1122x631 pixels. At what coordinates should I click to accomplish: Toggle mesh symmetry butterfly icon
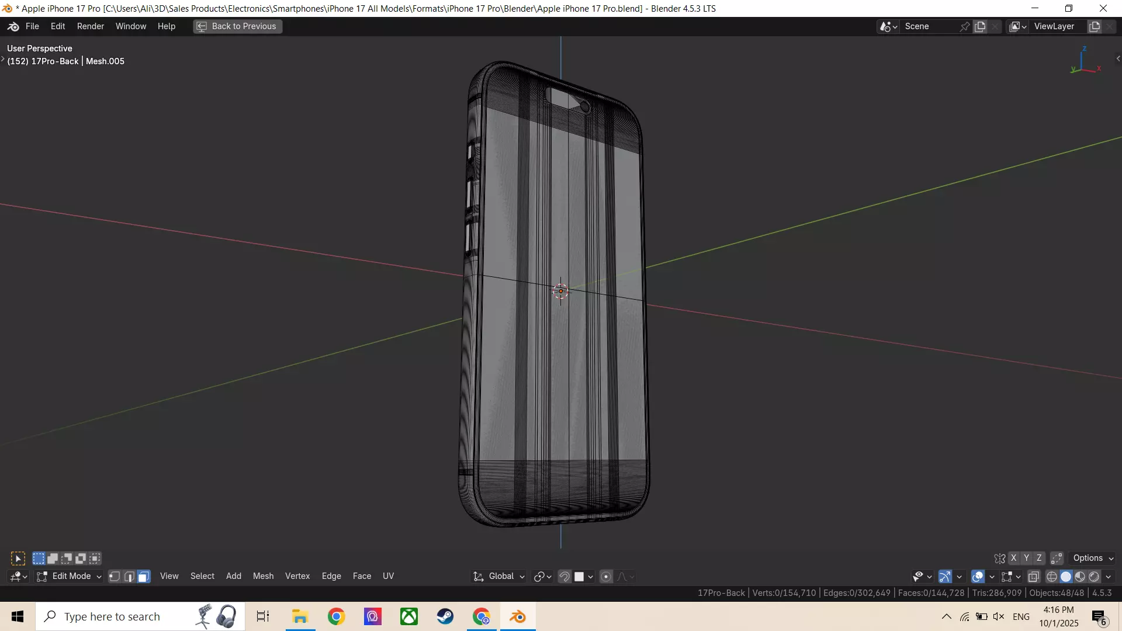tap(1000, 559)
